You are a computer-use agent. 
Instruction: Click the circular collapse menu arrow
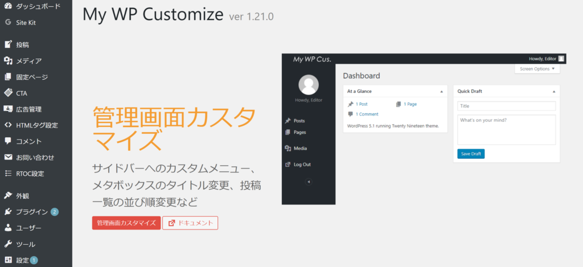click(x=309, y=182)
